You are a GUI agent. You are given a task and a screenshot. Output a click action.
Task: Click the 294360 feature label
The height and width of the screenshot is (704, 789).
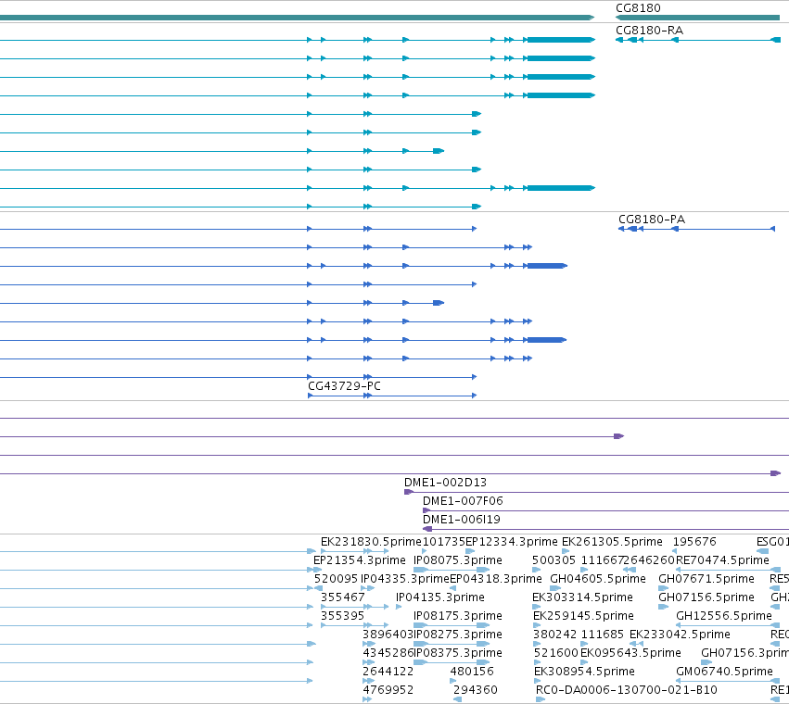click(x=476, y=691)
